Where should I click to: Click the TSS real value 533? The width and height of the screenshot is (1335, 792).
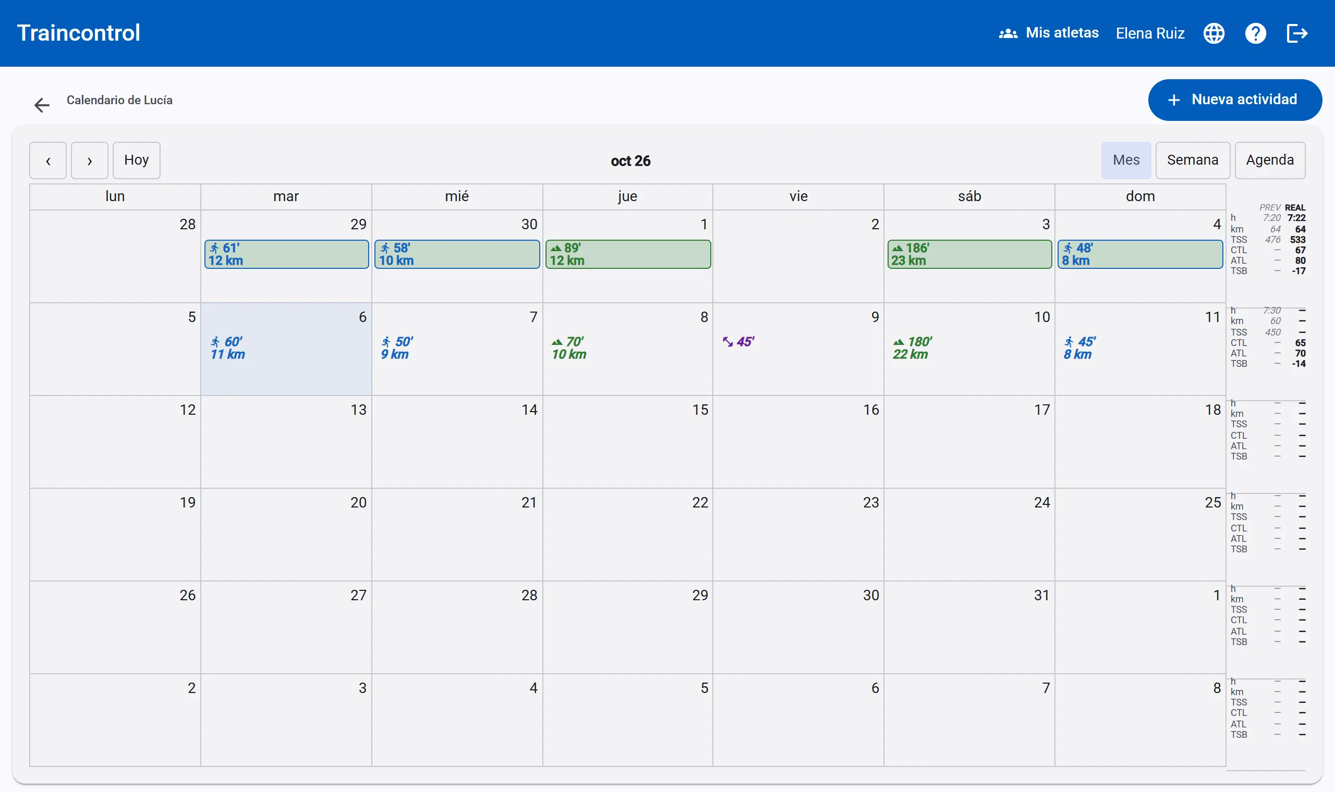[1297, 240]
